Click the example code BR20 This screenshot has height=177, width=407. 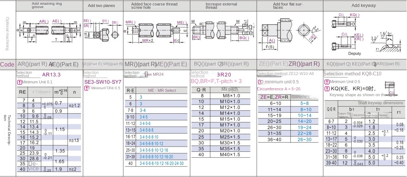(x=224, y=75)
